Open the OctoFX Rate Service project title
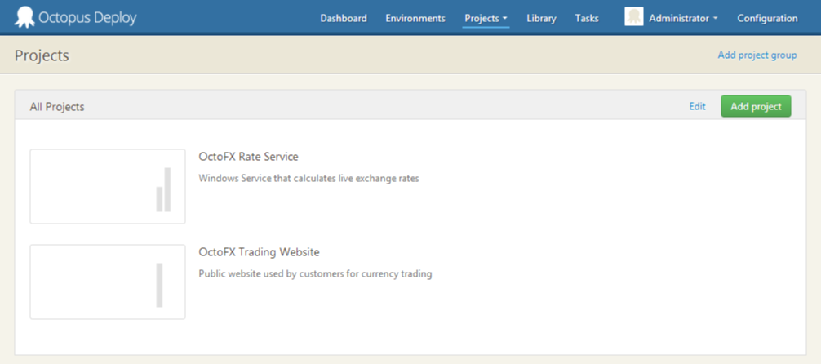821x364 pixels. pyautogui.click(x=248, y=157)
